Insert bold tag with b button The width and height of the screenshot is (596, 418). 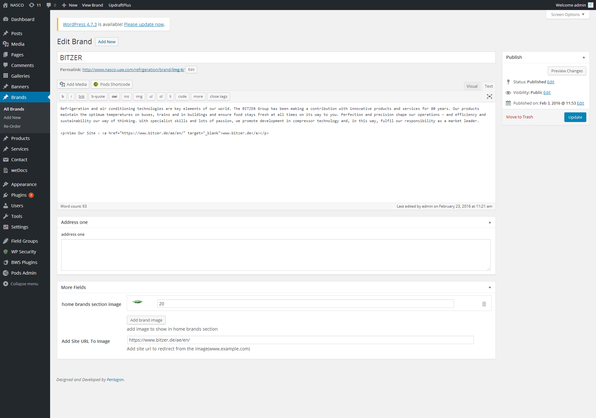click(x=63, y=96)
